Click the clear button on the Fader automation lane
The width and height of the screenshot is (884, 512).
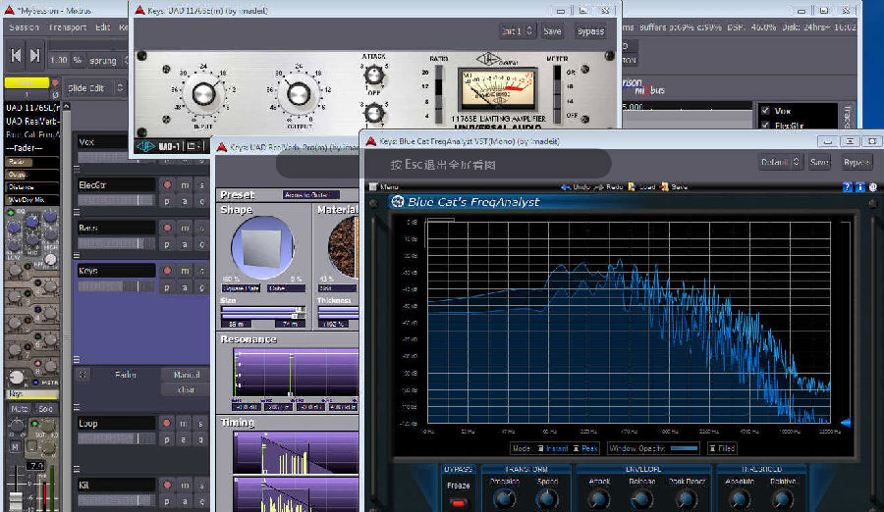(186, 389)
